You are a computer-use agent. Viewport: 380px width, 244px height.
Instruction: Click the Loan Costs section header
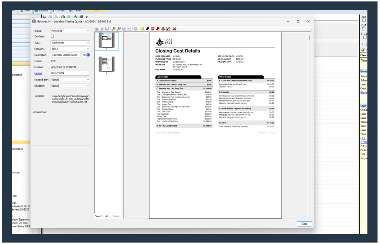(178, 77)
